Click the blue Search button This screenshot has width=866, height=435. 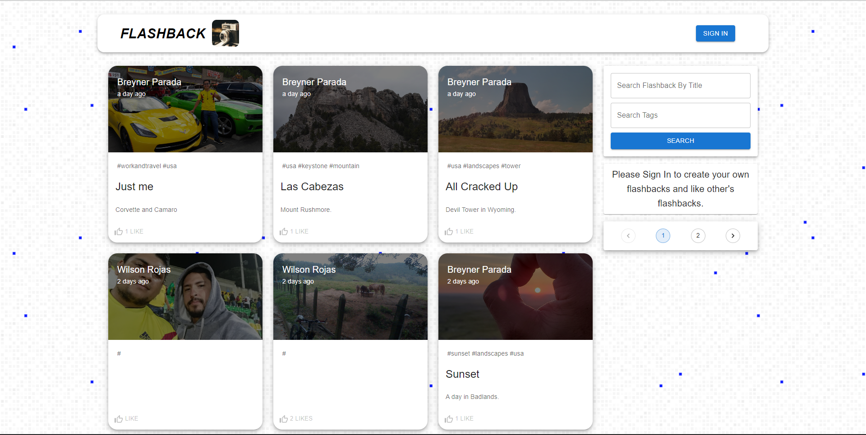pyautogui.click(x=681, y=141)
